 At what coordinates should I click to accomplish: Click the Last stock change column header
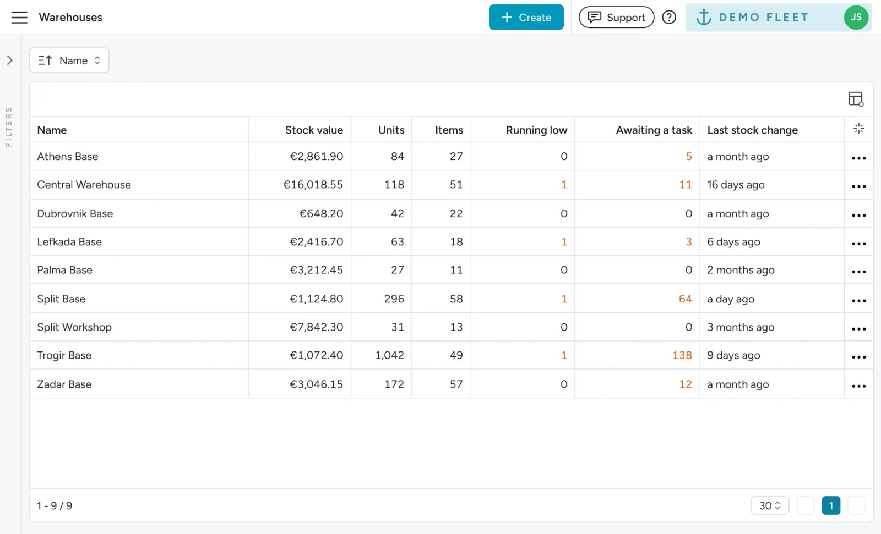(752, 130)
